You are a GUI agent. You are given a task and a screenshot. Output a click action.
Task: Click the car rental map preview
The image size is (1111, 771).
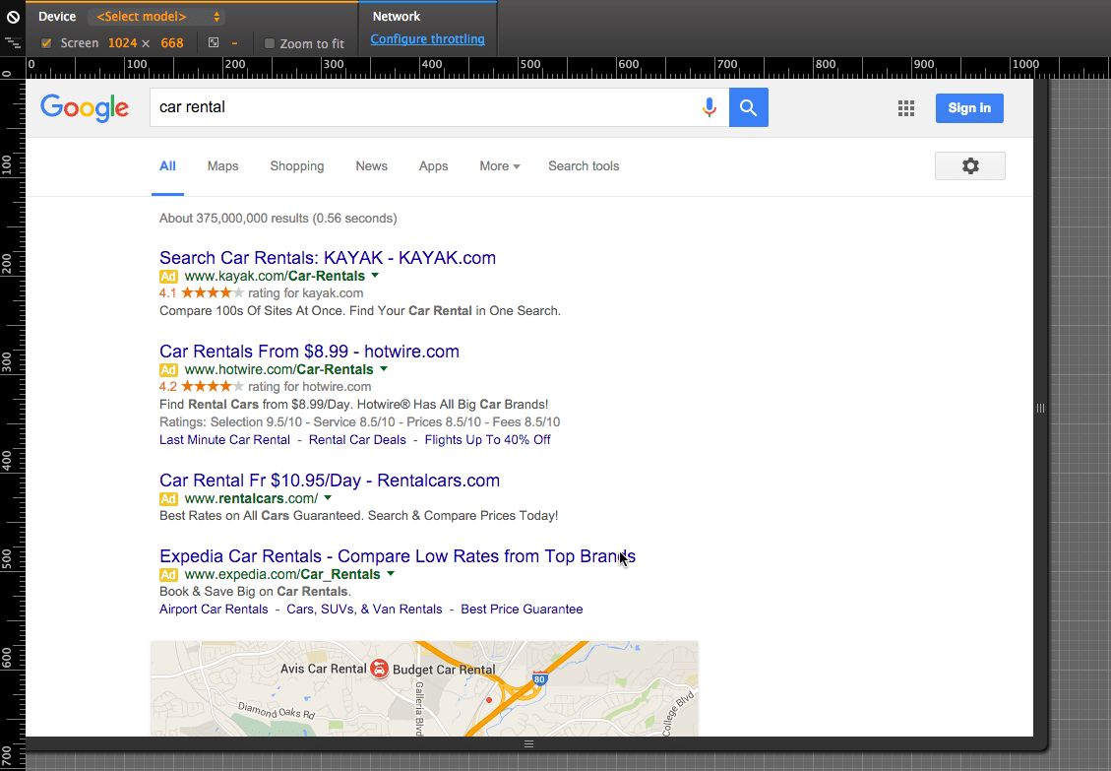tap(424, 688)
